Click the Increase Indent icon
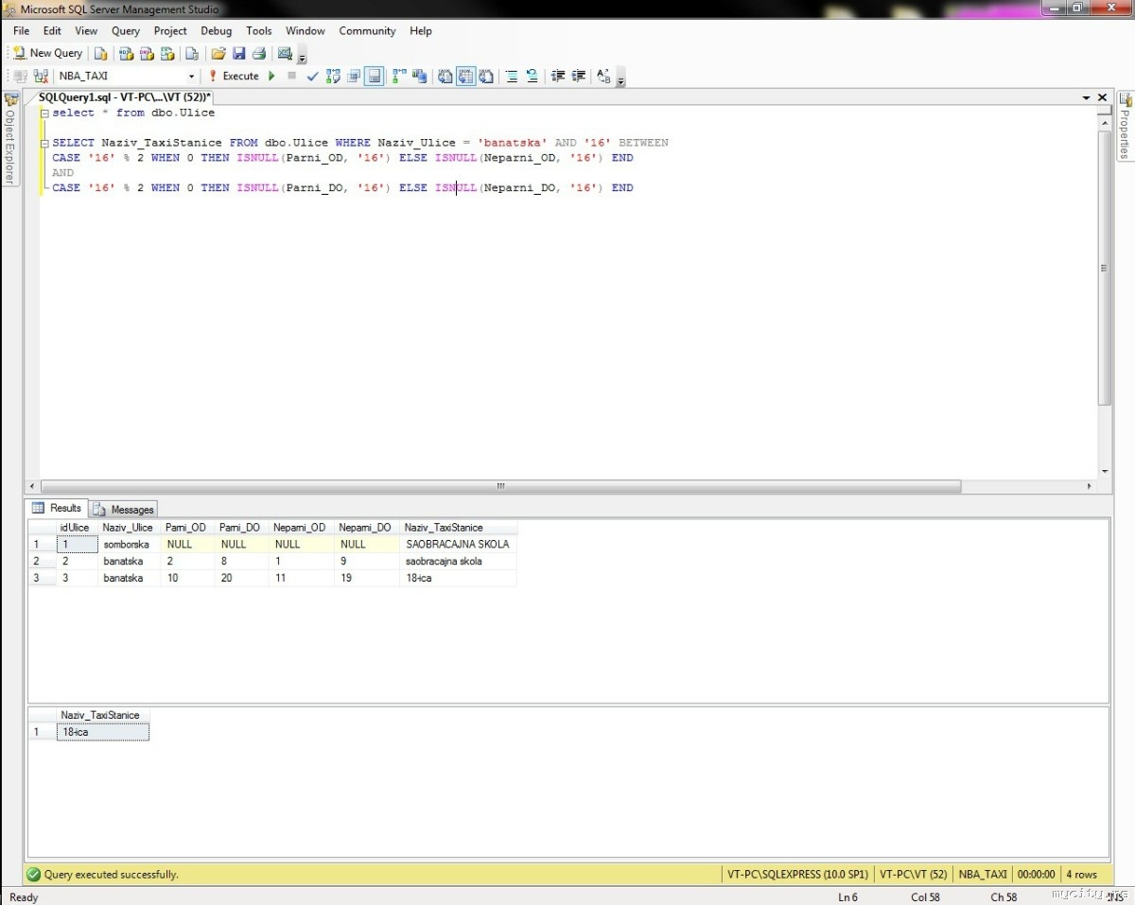The width and height of the screenshot is (1135, 905). click(x=579, y=76)
